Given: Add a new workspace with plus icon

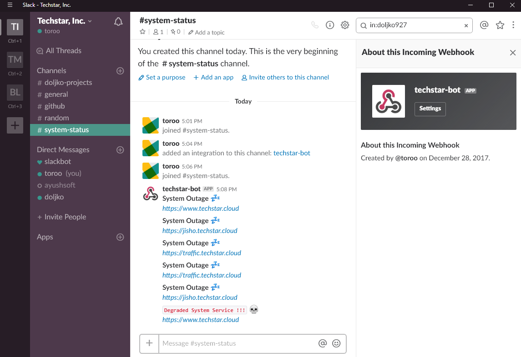Looking at the screenshot, I should click(x=15, y=125).
